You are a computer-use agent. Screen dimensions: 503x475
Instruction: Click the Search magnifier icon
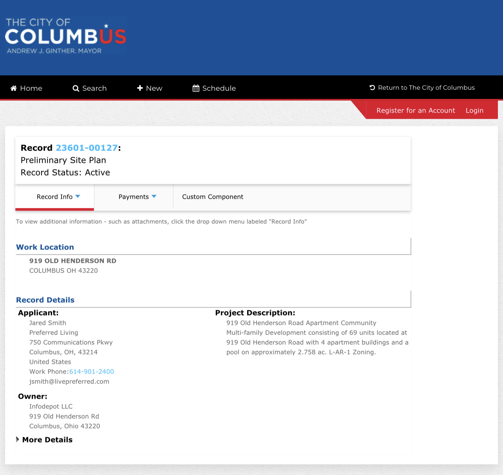click(76, 88)
